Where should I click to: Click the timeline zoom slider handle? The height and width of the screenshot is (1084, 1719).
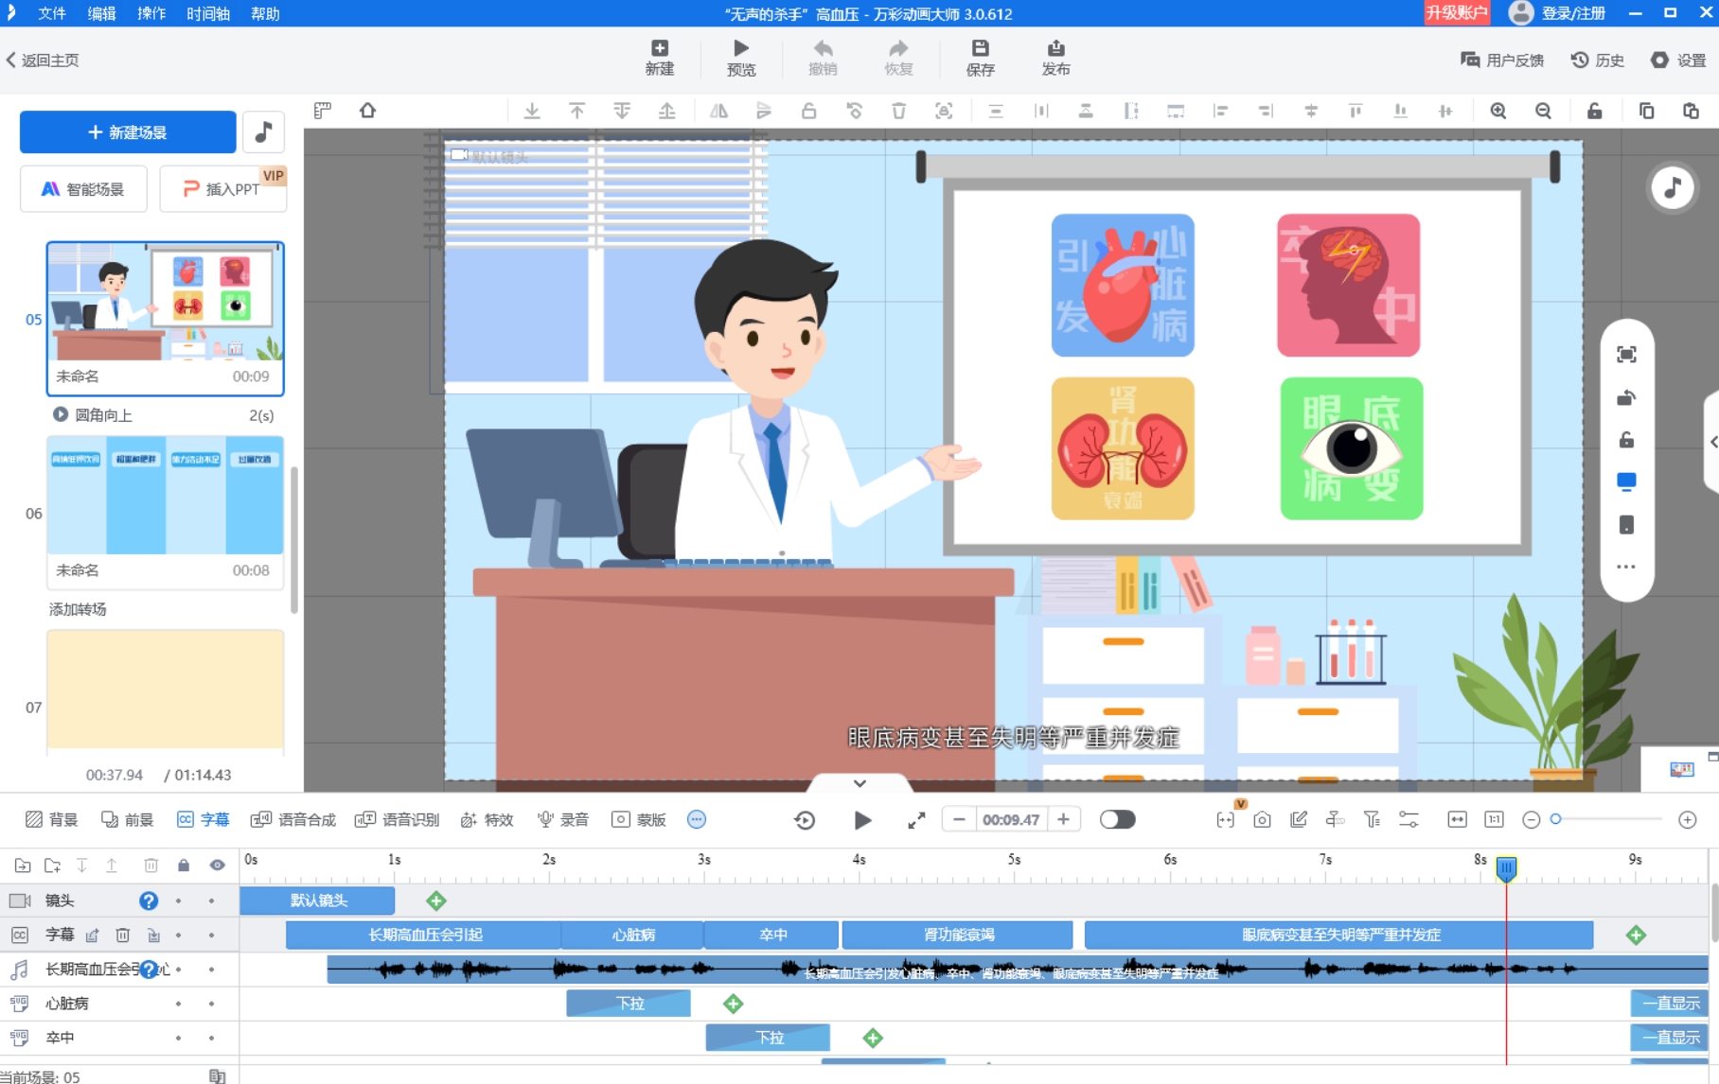pos(1555,819)
